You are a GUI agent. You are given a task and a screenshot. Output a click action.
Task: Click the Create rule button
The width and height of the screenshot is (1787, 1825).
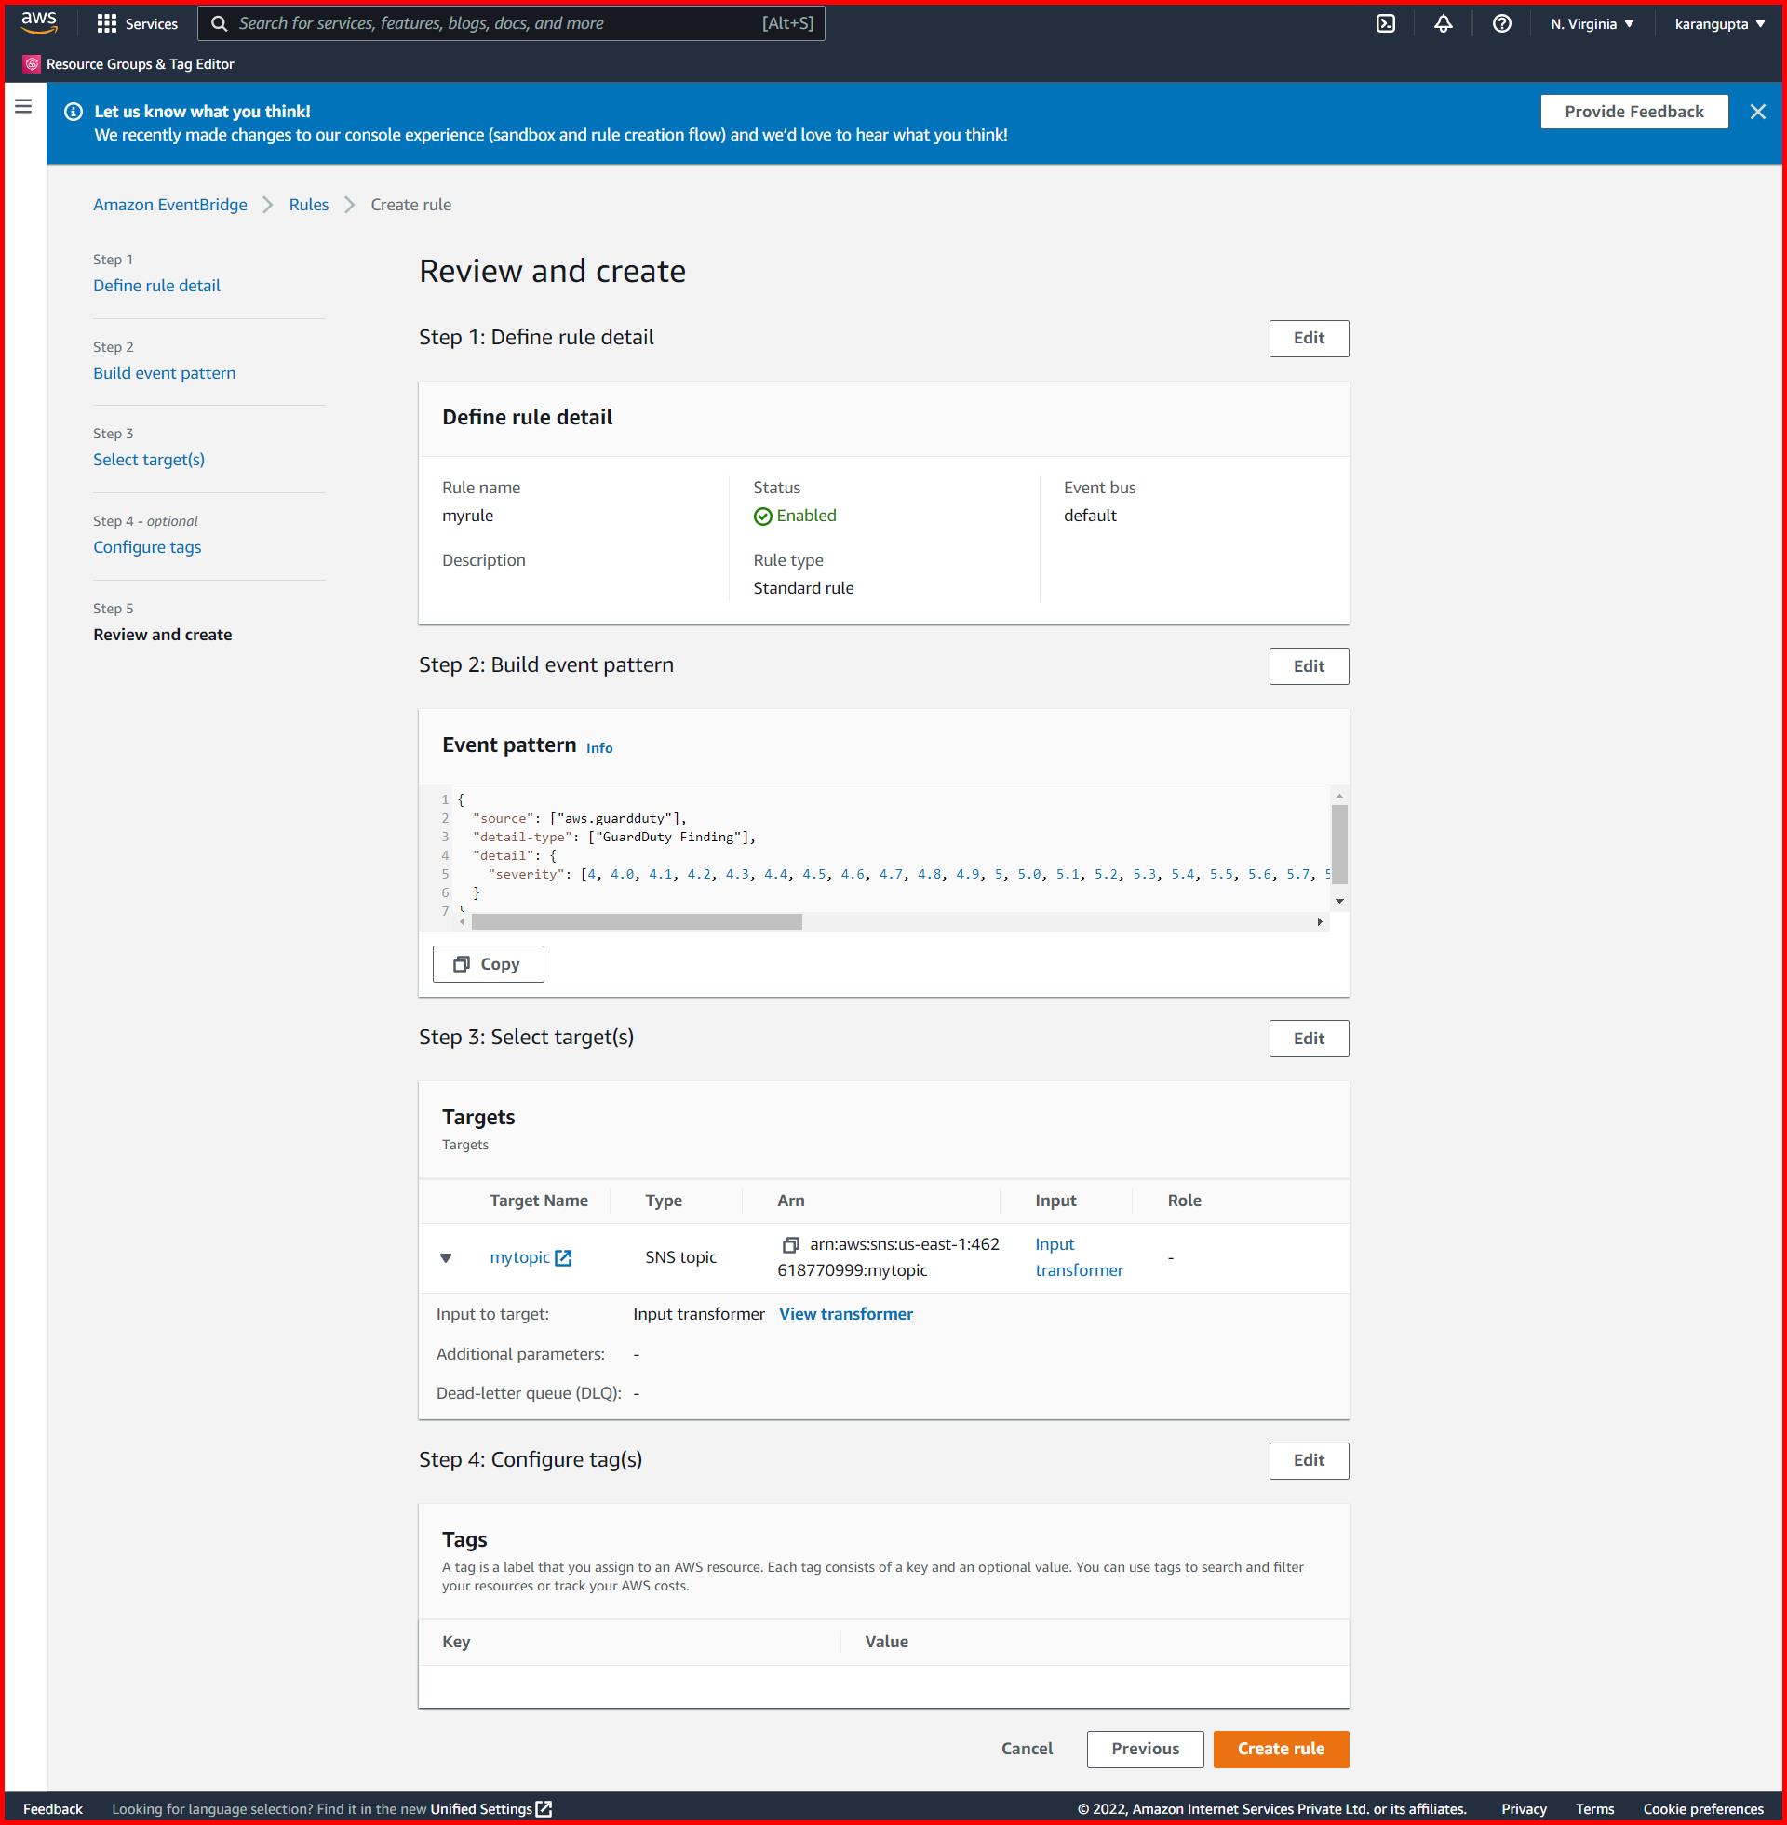(1280, 1748)
